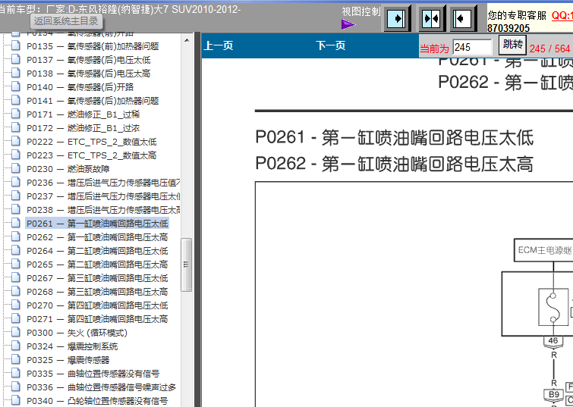Open P0335 曲轴位置传感器没有信号 entry
This screenshot has height=407, width=573.
[x=93, y=374]
